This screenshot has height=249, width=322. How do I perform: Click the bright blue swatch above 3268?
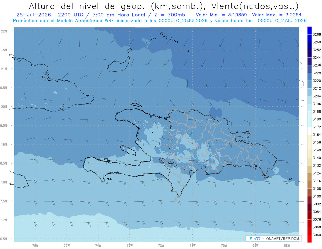point(309,31)
